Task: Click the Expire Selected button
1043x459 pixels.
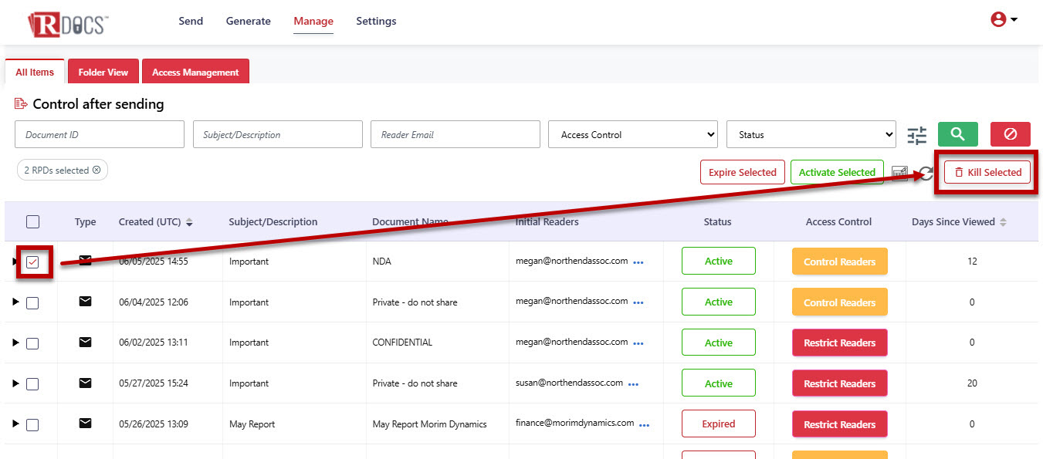Action: tap(742, 173)
